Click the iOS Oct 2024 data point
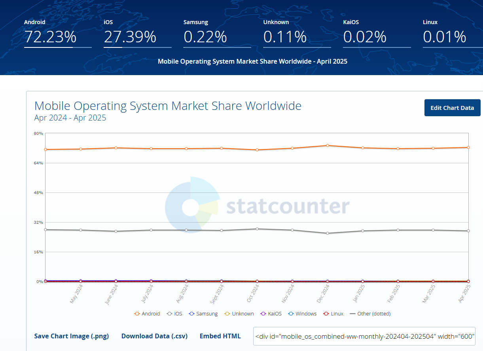This screenshot has height=351, width=483. 257,229
